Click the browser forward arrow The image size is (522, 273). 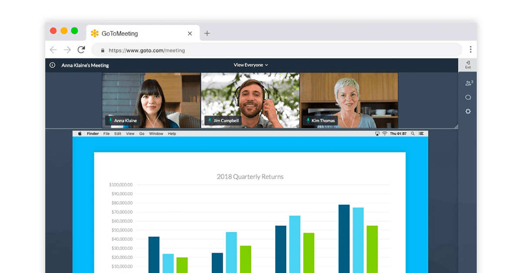pos(67,50)
